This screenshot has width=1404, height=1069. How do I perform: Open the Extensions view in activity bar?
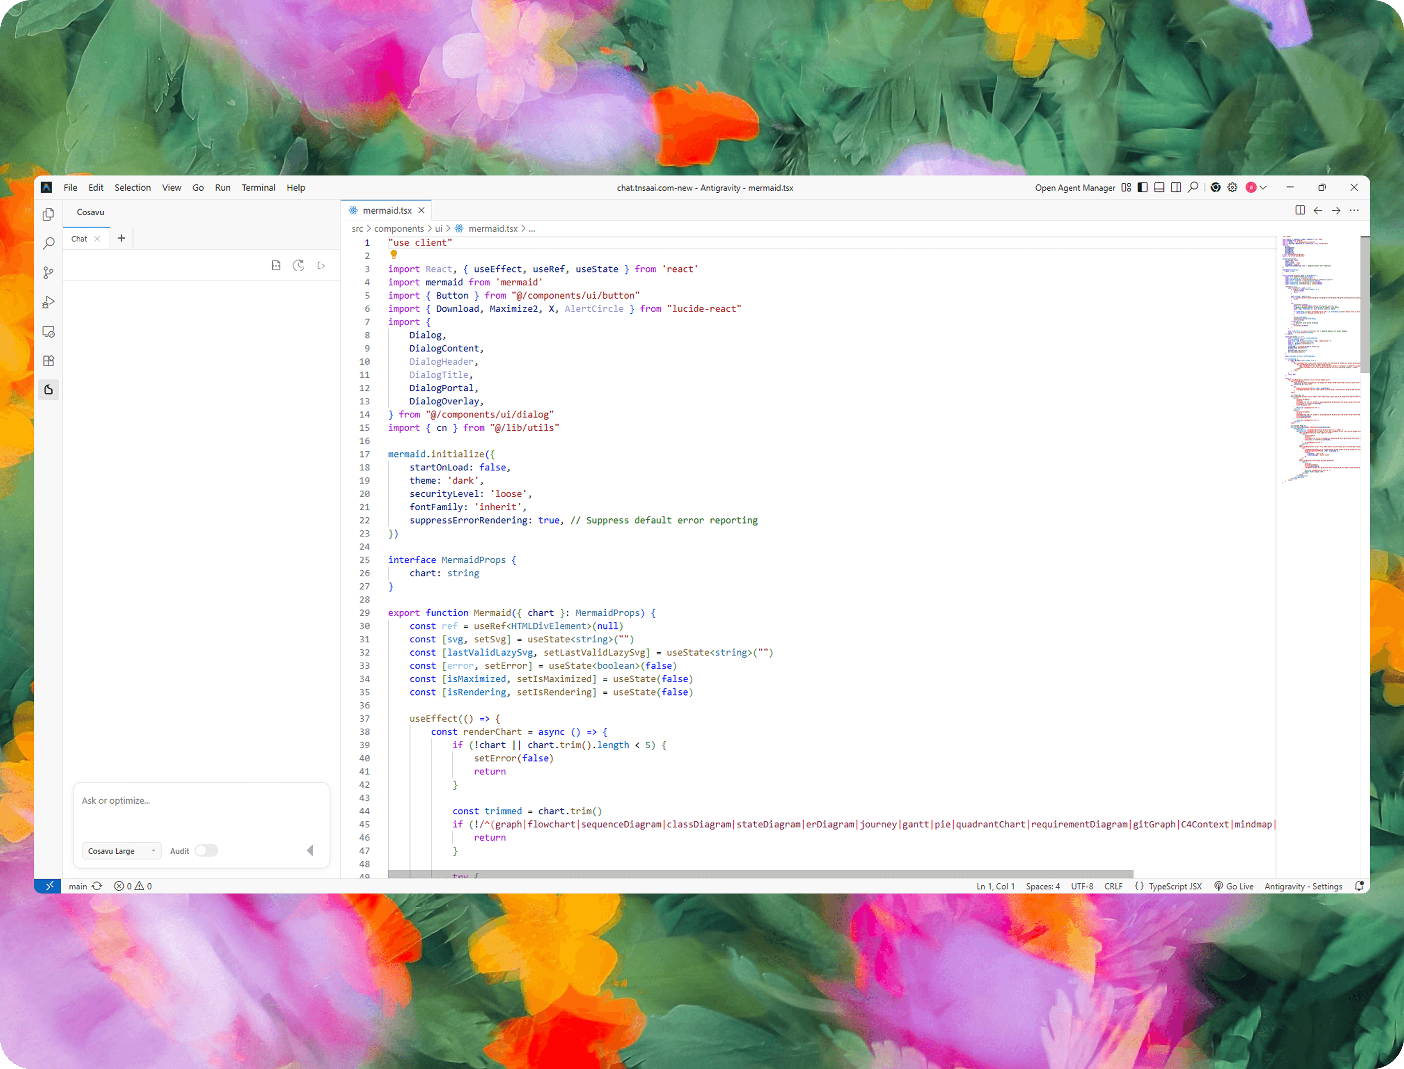48,361
